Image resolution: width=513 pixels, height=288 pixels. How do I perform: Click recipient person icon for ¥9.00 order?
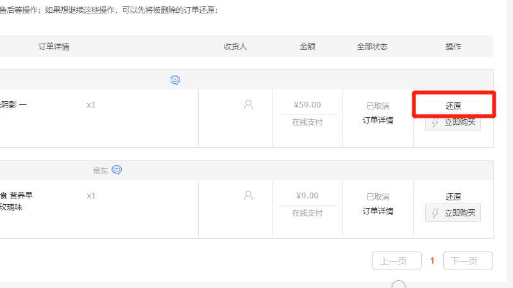click(x=248, y=195)
